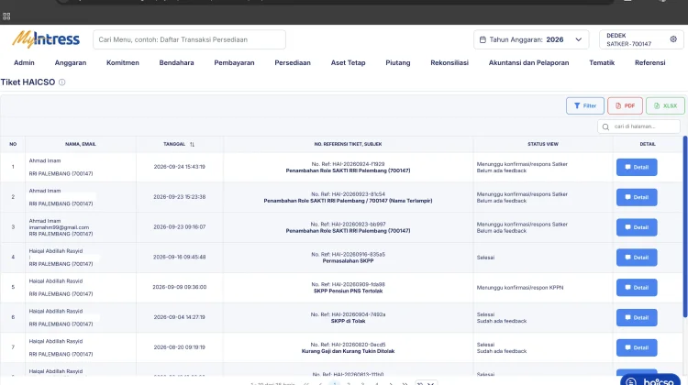Click the NO. REFERENSI TIKET, SUBJEK header
Viewport: 688px width, 385px height.
click(348, 144)
